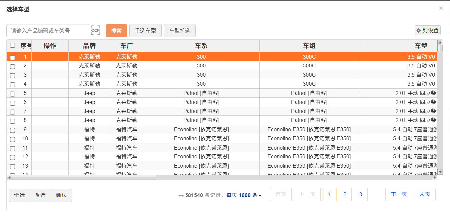Click the 手选车型 button

pyautogui.click(x=145, y=31)
